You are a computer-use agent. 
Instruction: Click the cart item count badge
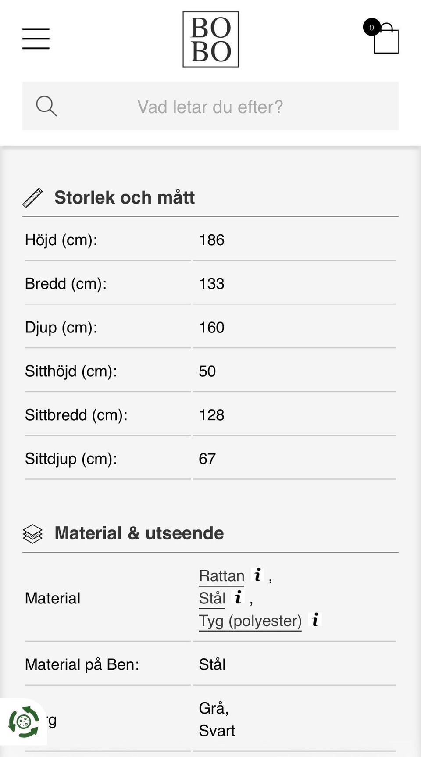click(371, 27)
